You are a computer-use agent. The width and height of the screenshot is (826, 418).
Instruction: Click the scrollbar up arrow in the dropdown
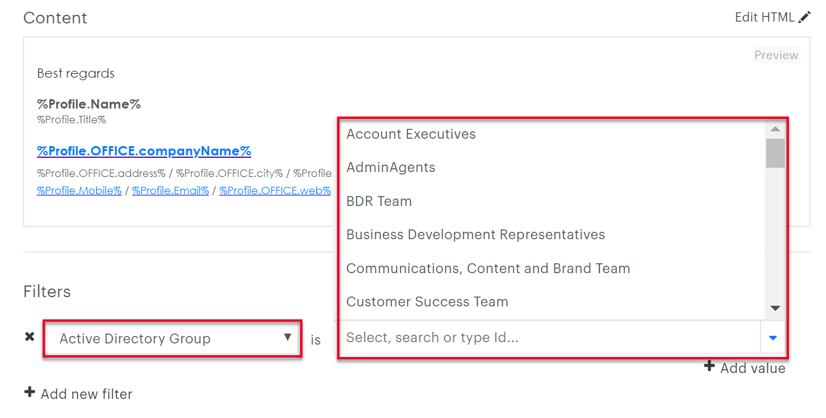[775, 129]
